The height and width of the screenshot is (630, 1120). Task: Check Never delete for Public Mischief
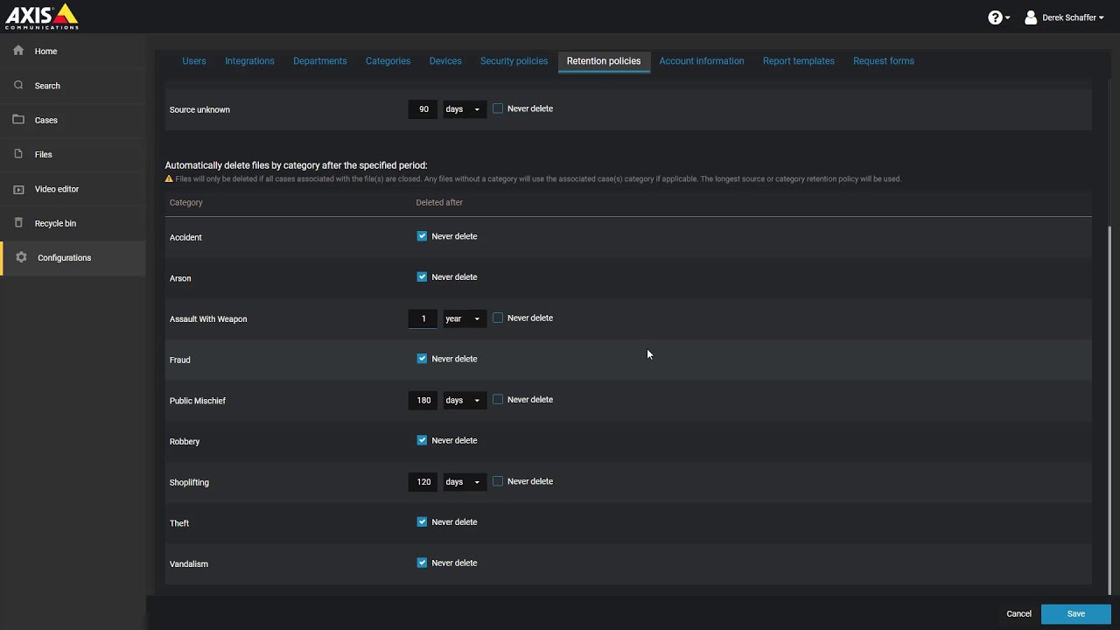pos(498,400)
